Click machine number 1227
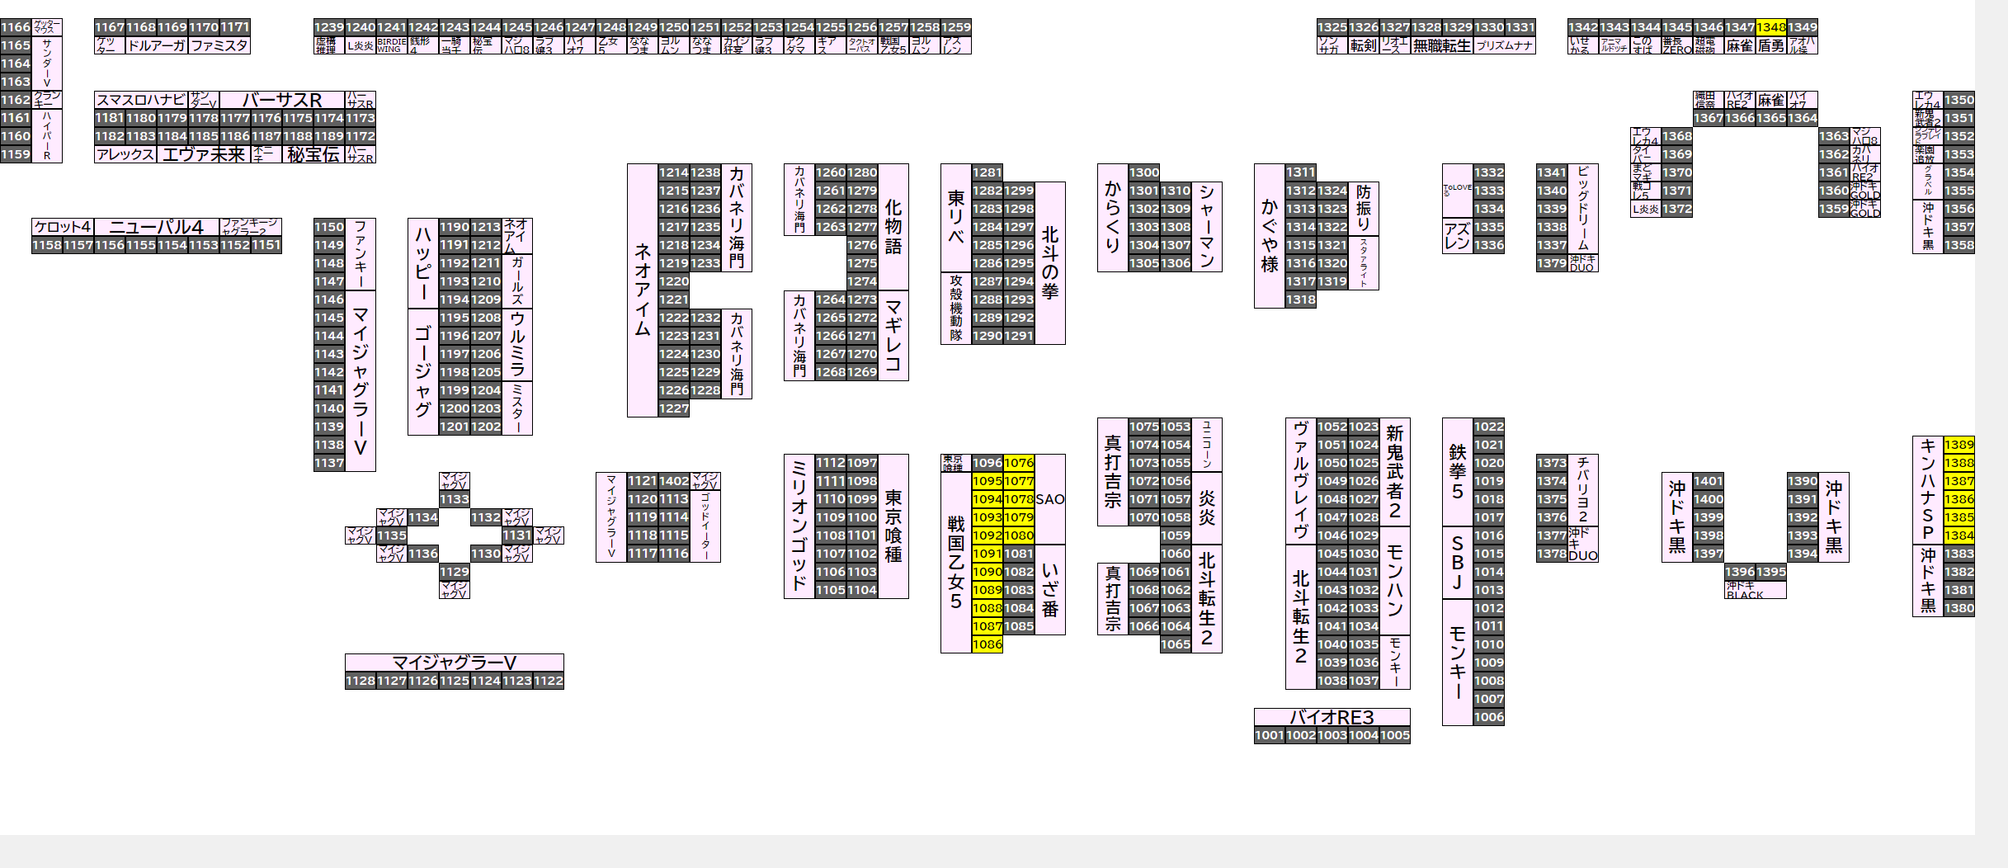Image resolution: width=2008 pixels, height=868 pixels. click(674, 408)
